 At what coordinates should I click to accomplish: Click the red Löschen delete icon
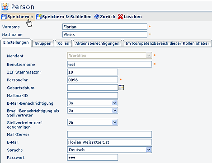point(120,17)
